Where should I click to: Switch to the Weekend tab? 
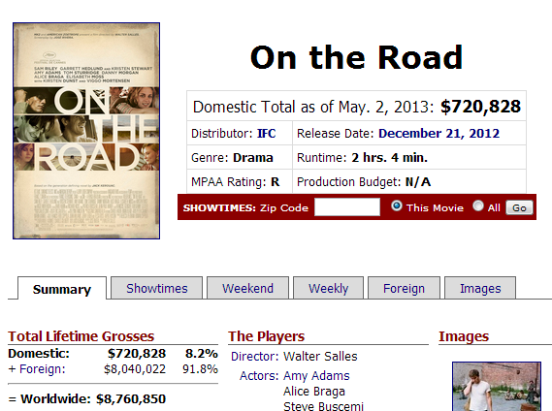[247, 288]
